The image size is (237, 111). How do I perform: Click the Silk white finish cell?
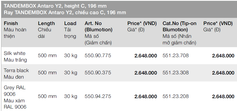click(x=15, y=56)
